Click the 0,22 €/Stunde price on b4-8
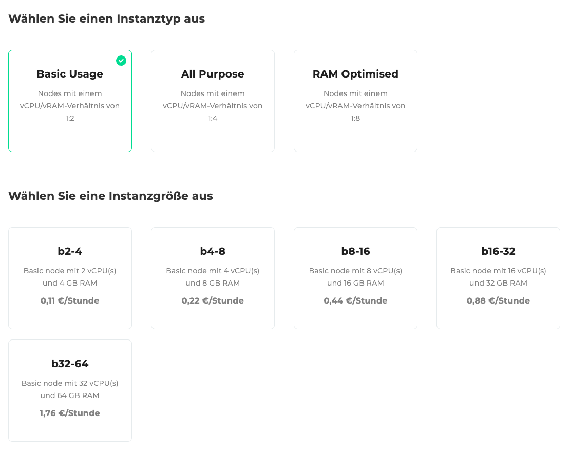 click(213, 300)
